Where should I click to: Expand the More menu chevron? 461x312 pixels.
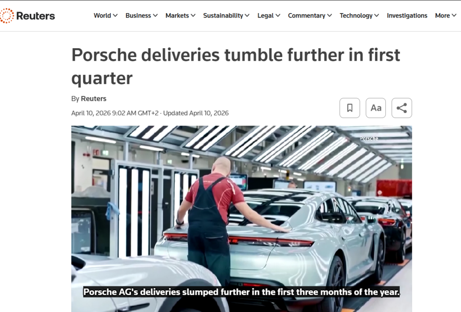(x=454, y=16)
